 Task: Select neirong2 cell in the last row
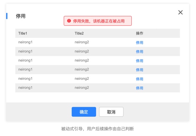pos(82,88)
